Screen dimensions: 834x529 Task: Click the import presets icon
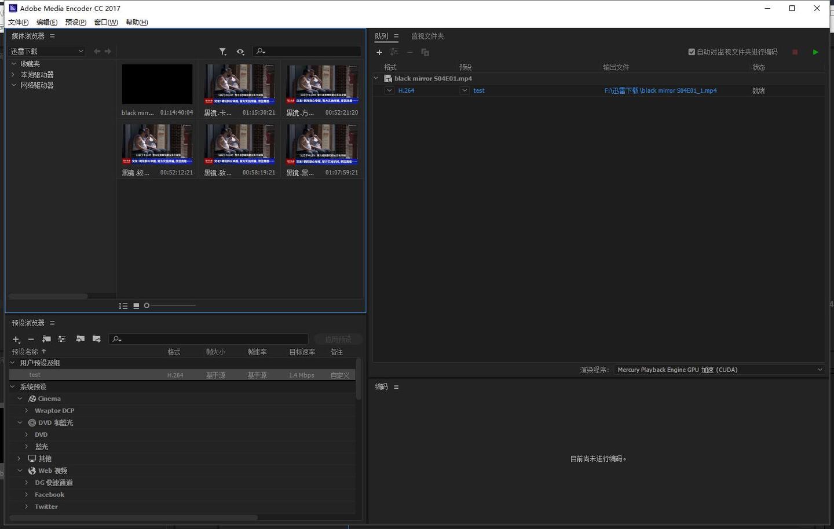coord(81,339)
